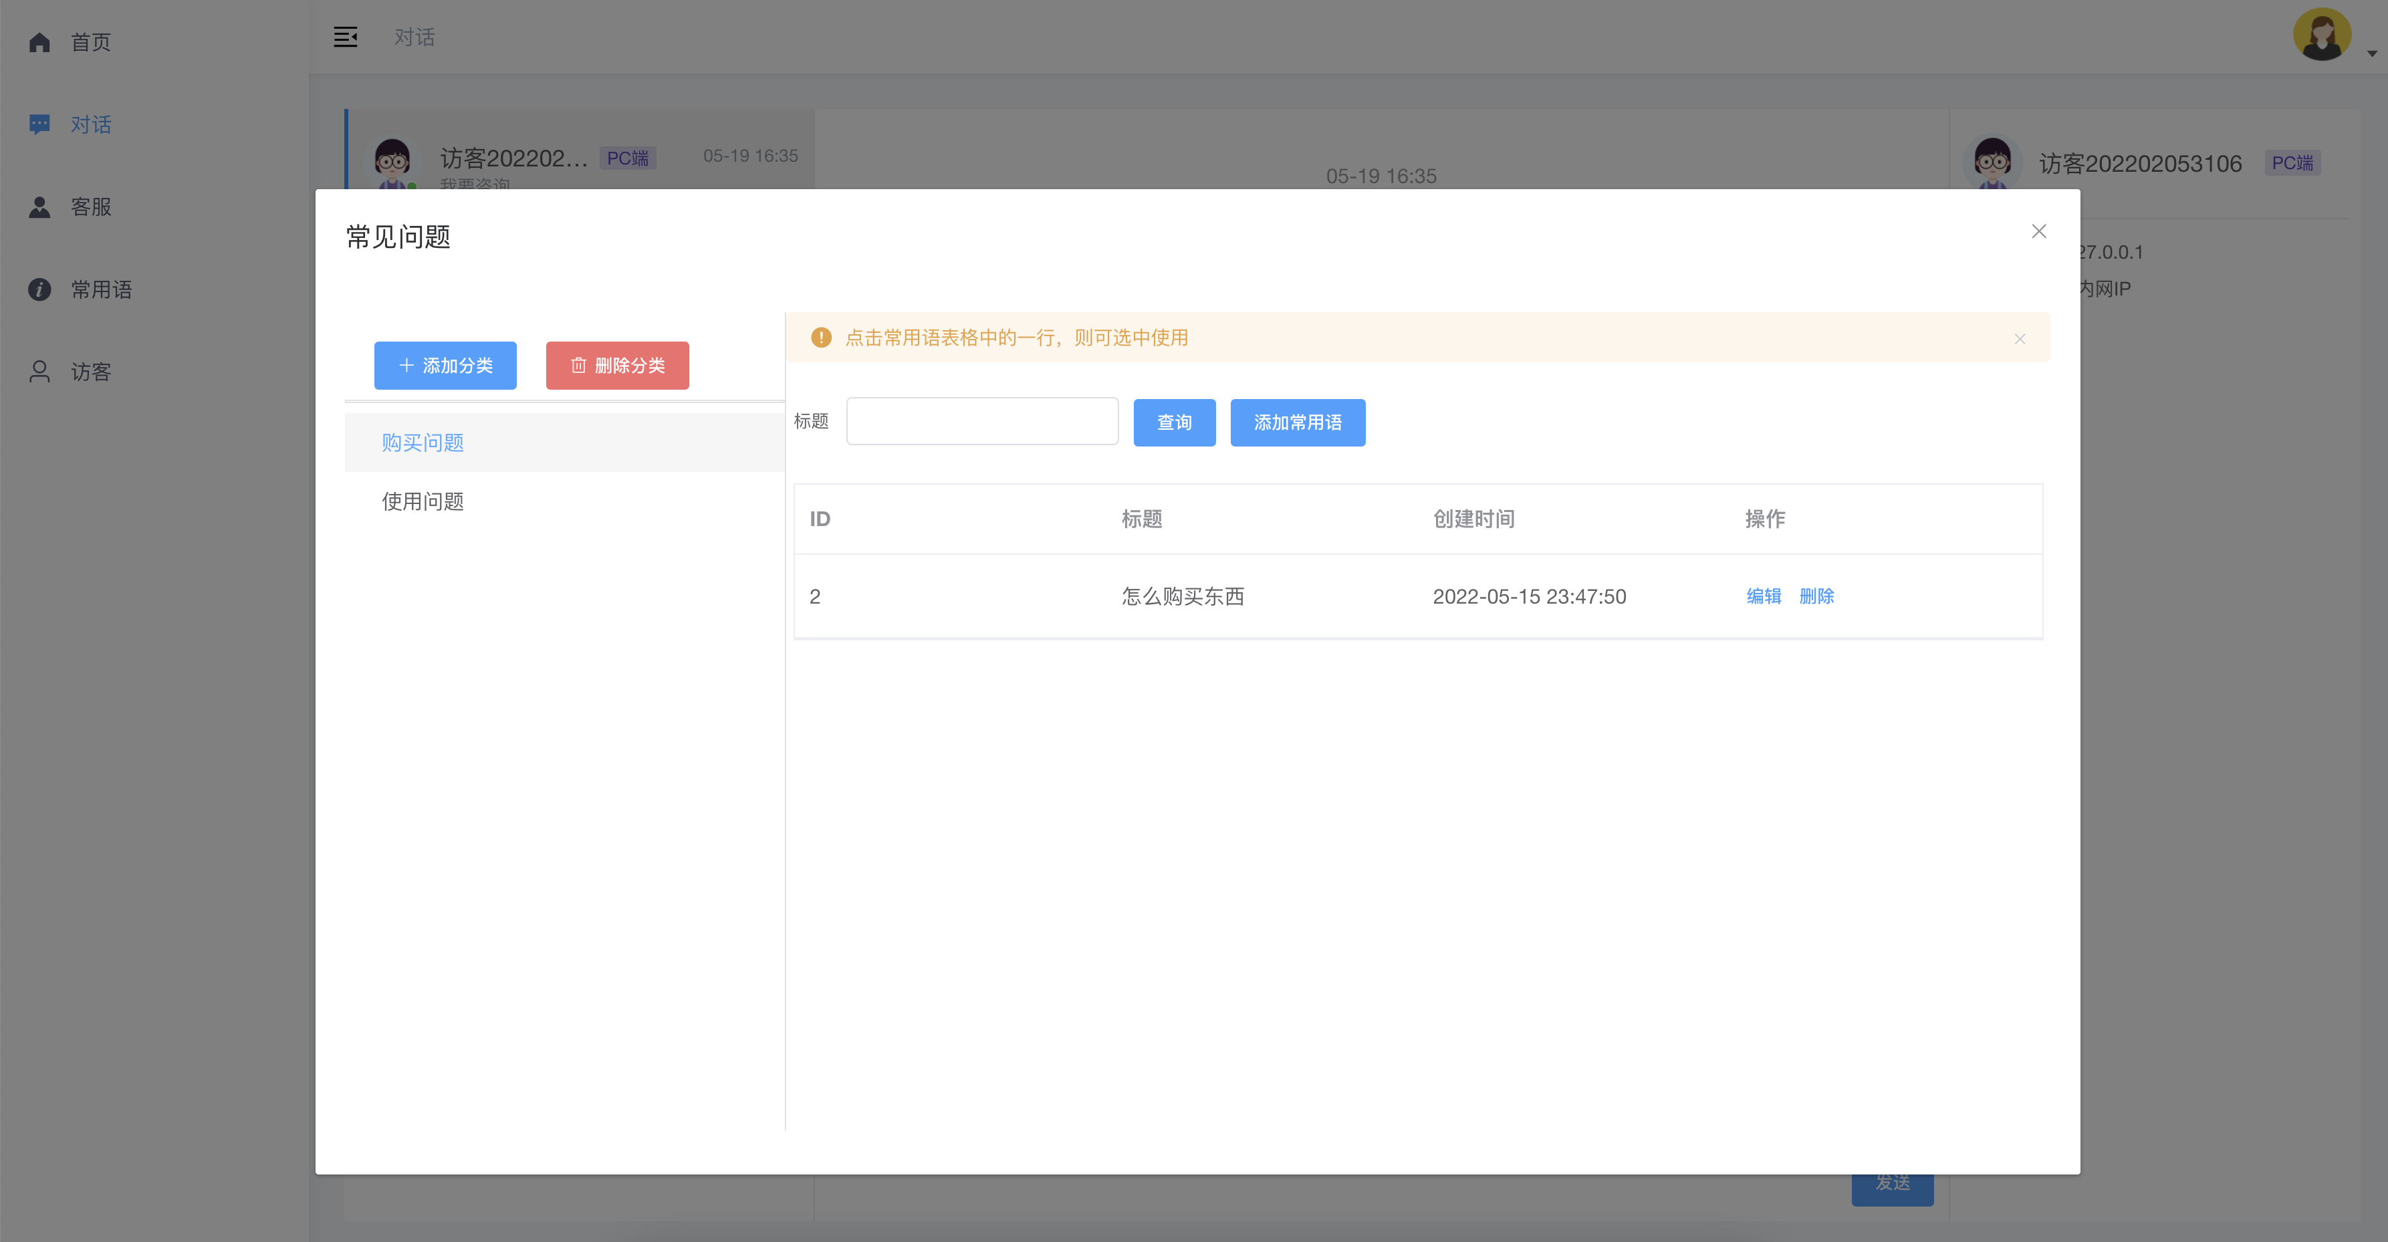The image size is (2388, 1242).
Task: Click the 添加分类 button
Action: pos(445,365)
